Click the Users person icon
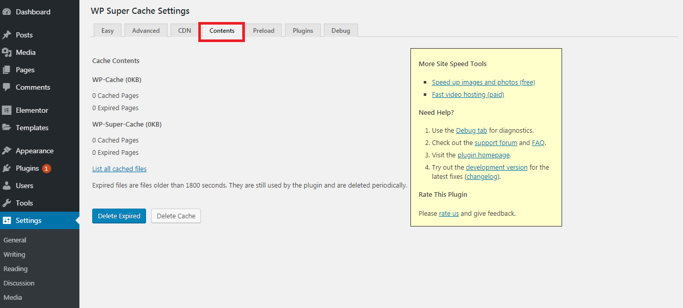This screenshot has width=683, height=308. (7, 186)
